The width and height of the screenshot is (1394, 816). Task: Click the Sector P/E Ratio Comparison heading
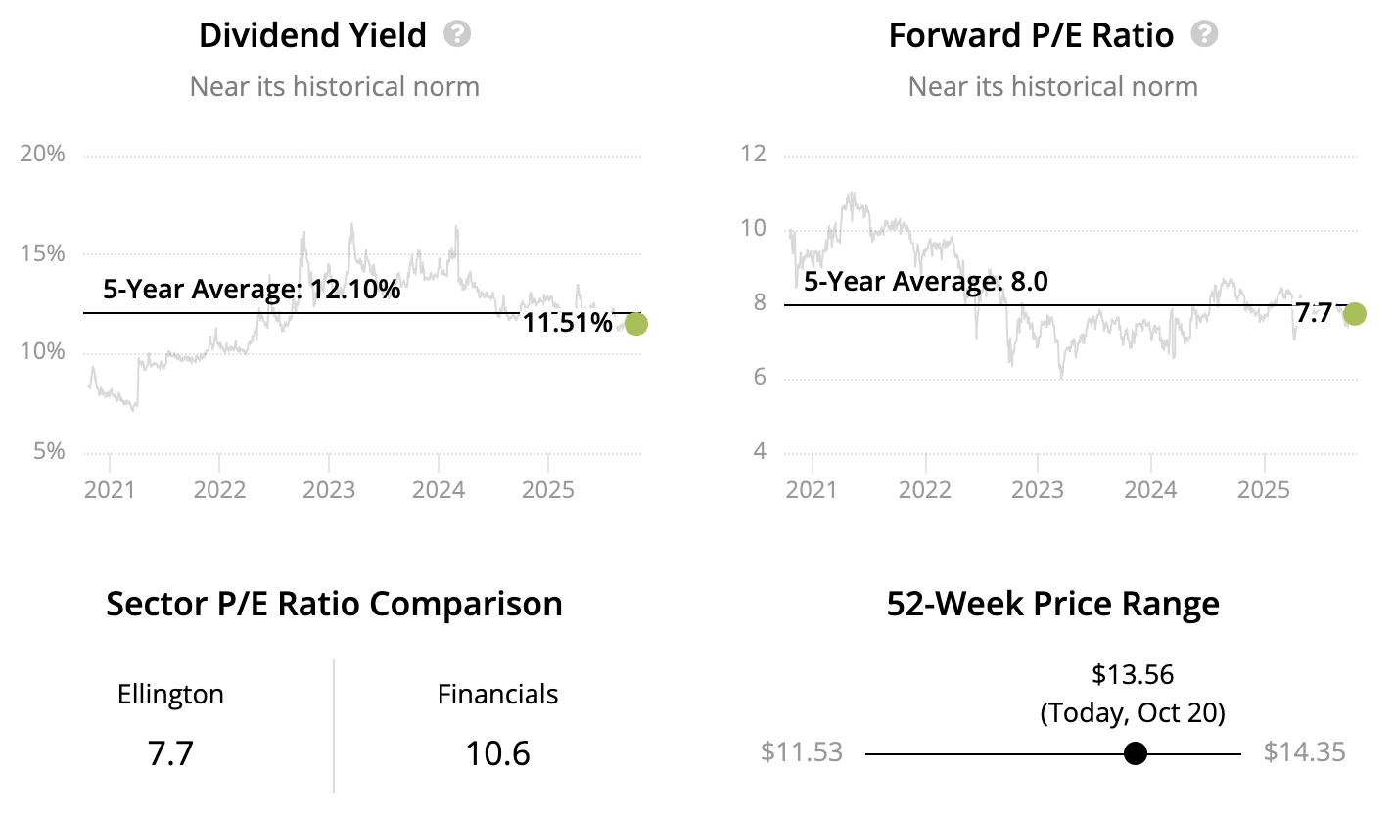[334, 604]
